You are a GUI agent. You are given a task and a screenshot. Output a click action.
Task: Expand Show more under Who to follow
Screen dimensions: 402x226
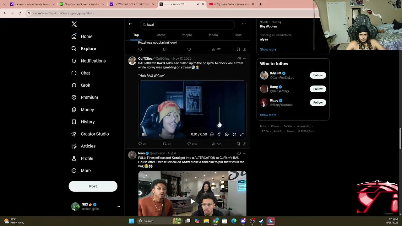[x=268, y=115]
